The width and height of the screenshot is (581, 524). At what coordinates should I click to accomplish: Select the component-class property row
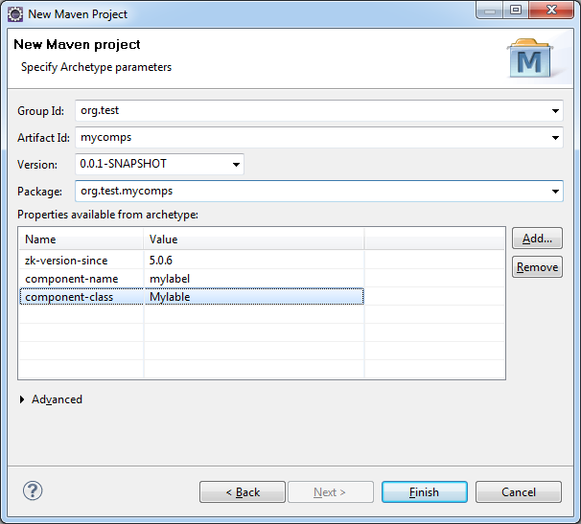[191, 297]
